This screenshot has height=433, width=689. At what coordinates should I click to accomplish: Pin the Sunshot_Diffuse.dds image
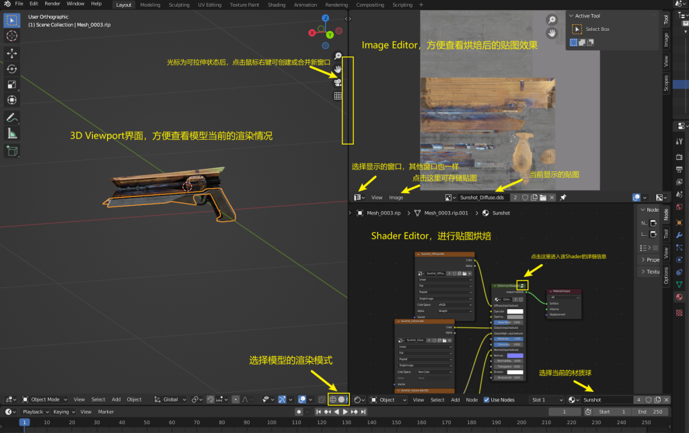tap(563, 198)
